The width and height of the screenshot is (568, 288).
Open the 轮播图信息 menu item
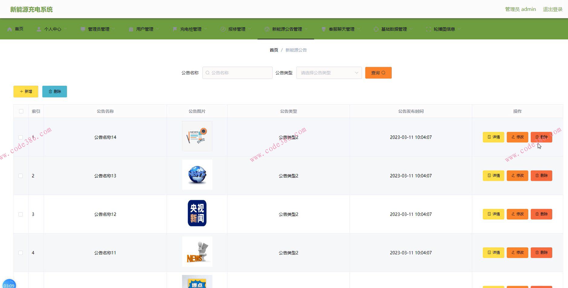(444, 29)
